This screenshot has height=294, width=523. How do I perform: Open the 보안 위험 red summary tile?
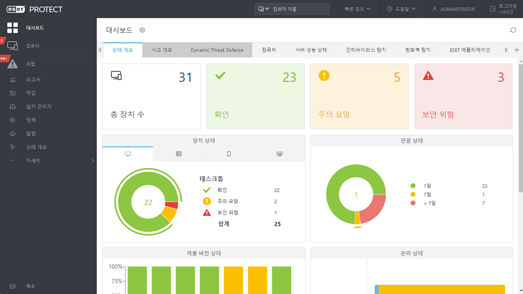pyautogui.click(x=463, y=96)
